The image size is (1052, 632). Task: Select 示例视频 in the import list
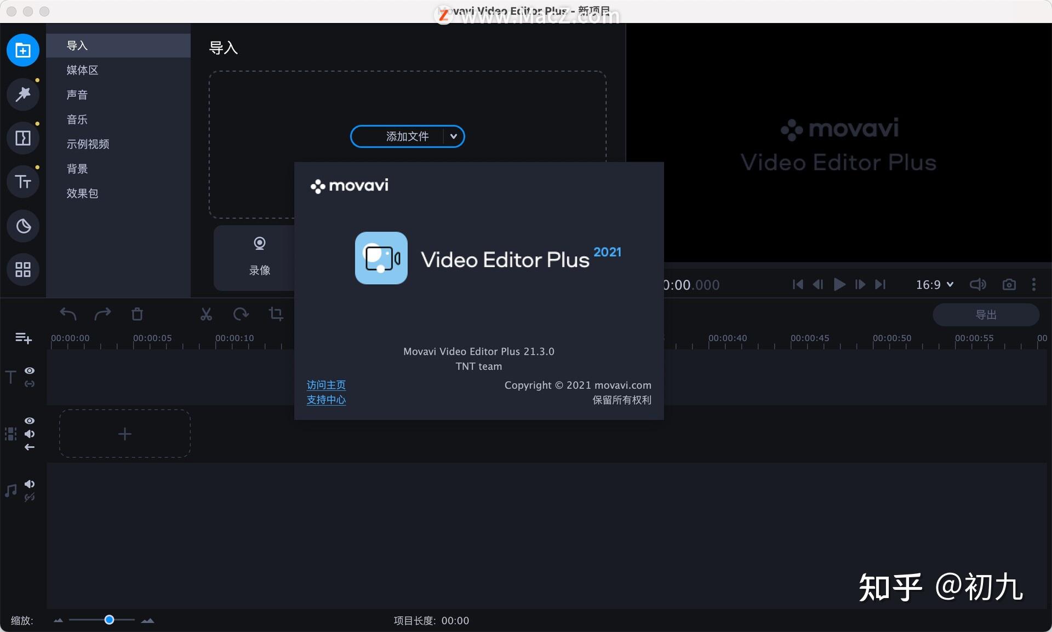(x=118, y=144)
